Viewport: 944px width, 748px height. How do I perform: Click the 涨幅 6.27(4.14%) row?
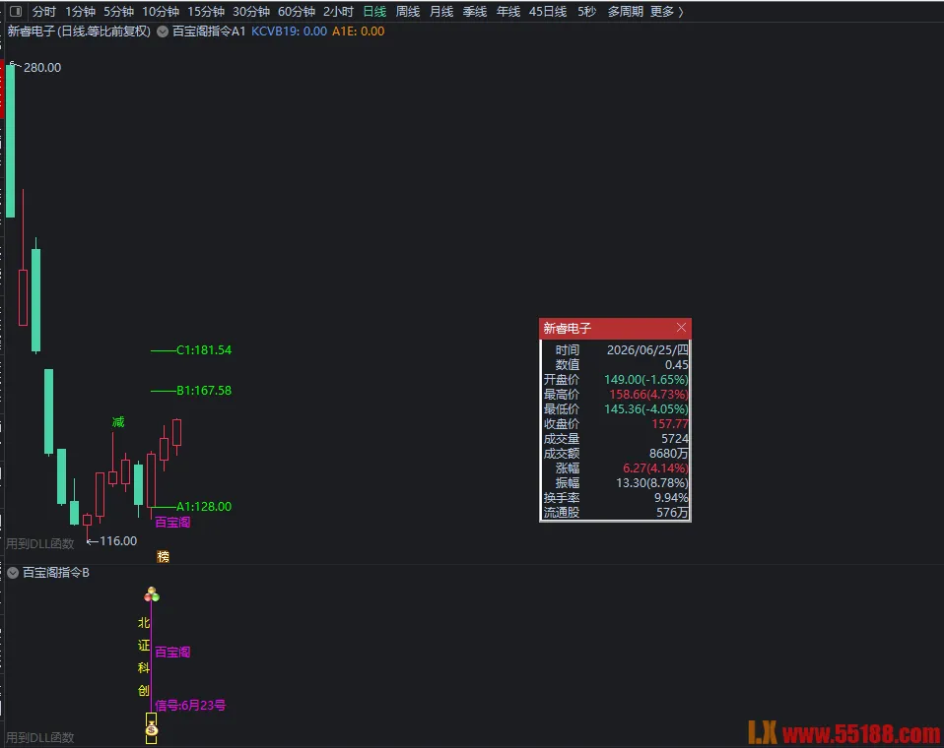coord(615,468)
